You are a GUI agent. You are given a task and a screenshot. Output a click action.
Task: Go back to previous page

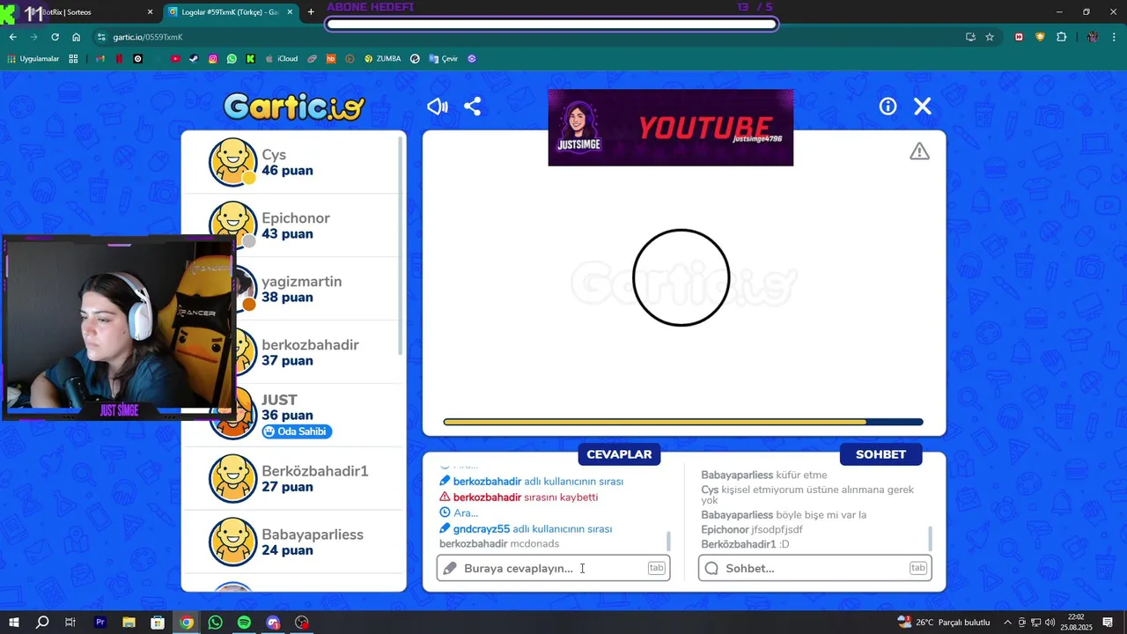click(x=12, y=37)
